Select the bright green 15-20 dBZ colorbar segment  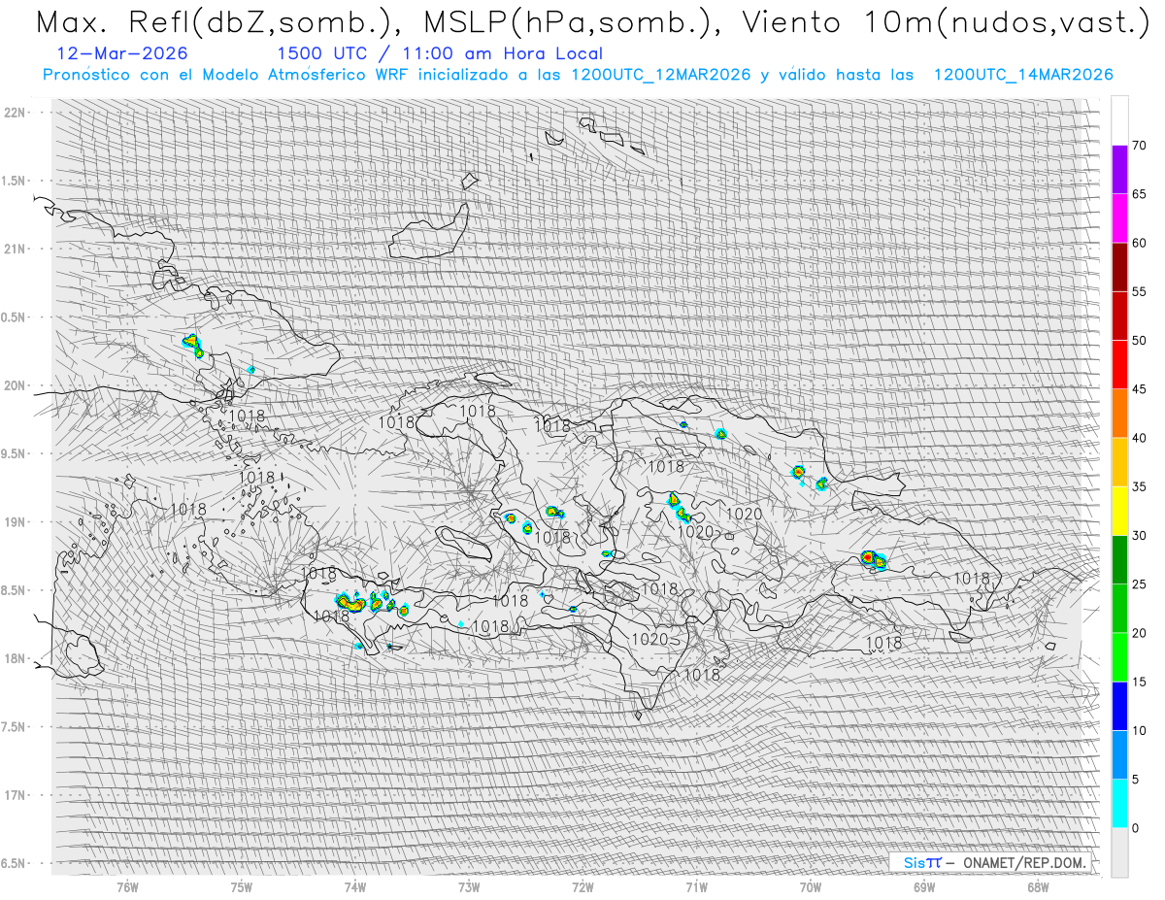tap(1119, 657)
